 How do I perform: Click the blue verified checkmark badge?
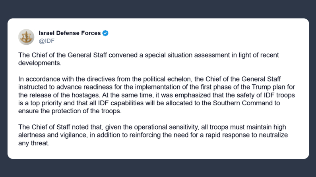point(105,33)
